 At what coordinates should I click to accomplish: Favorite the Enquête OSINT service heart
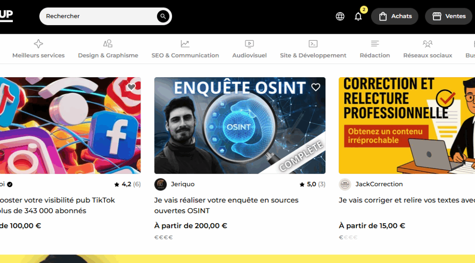316,87
